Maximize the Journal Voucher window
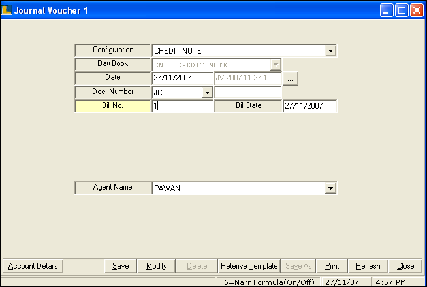Image resolution: width=427 pixels, height=287 pixels. (x=402, y=10)
